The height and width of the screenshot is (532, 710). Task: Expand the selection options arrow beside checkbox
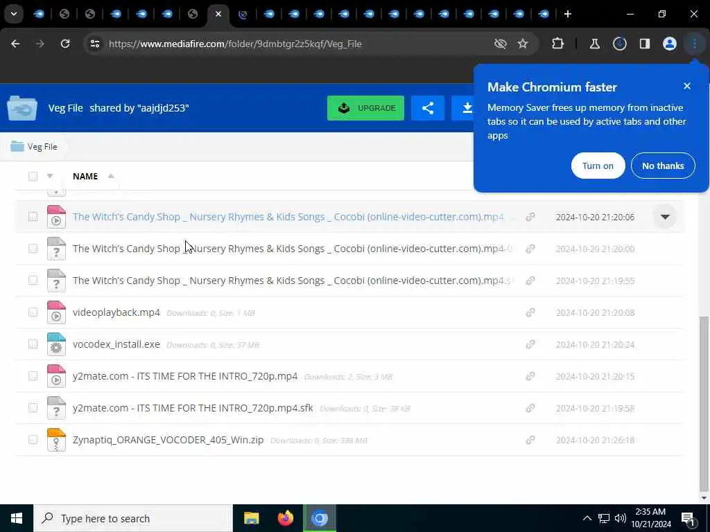click(x=50, y=176)
